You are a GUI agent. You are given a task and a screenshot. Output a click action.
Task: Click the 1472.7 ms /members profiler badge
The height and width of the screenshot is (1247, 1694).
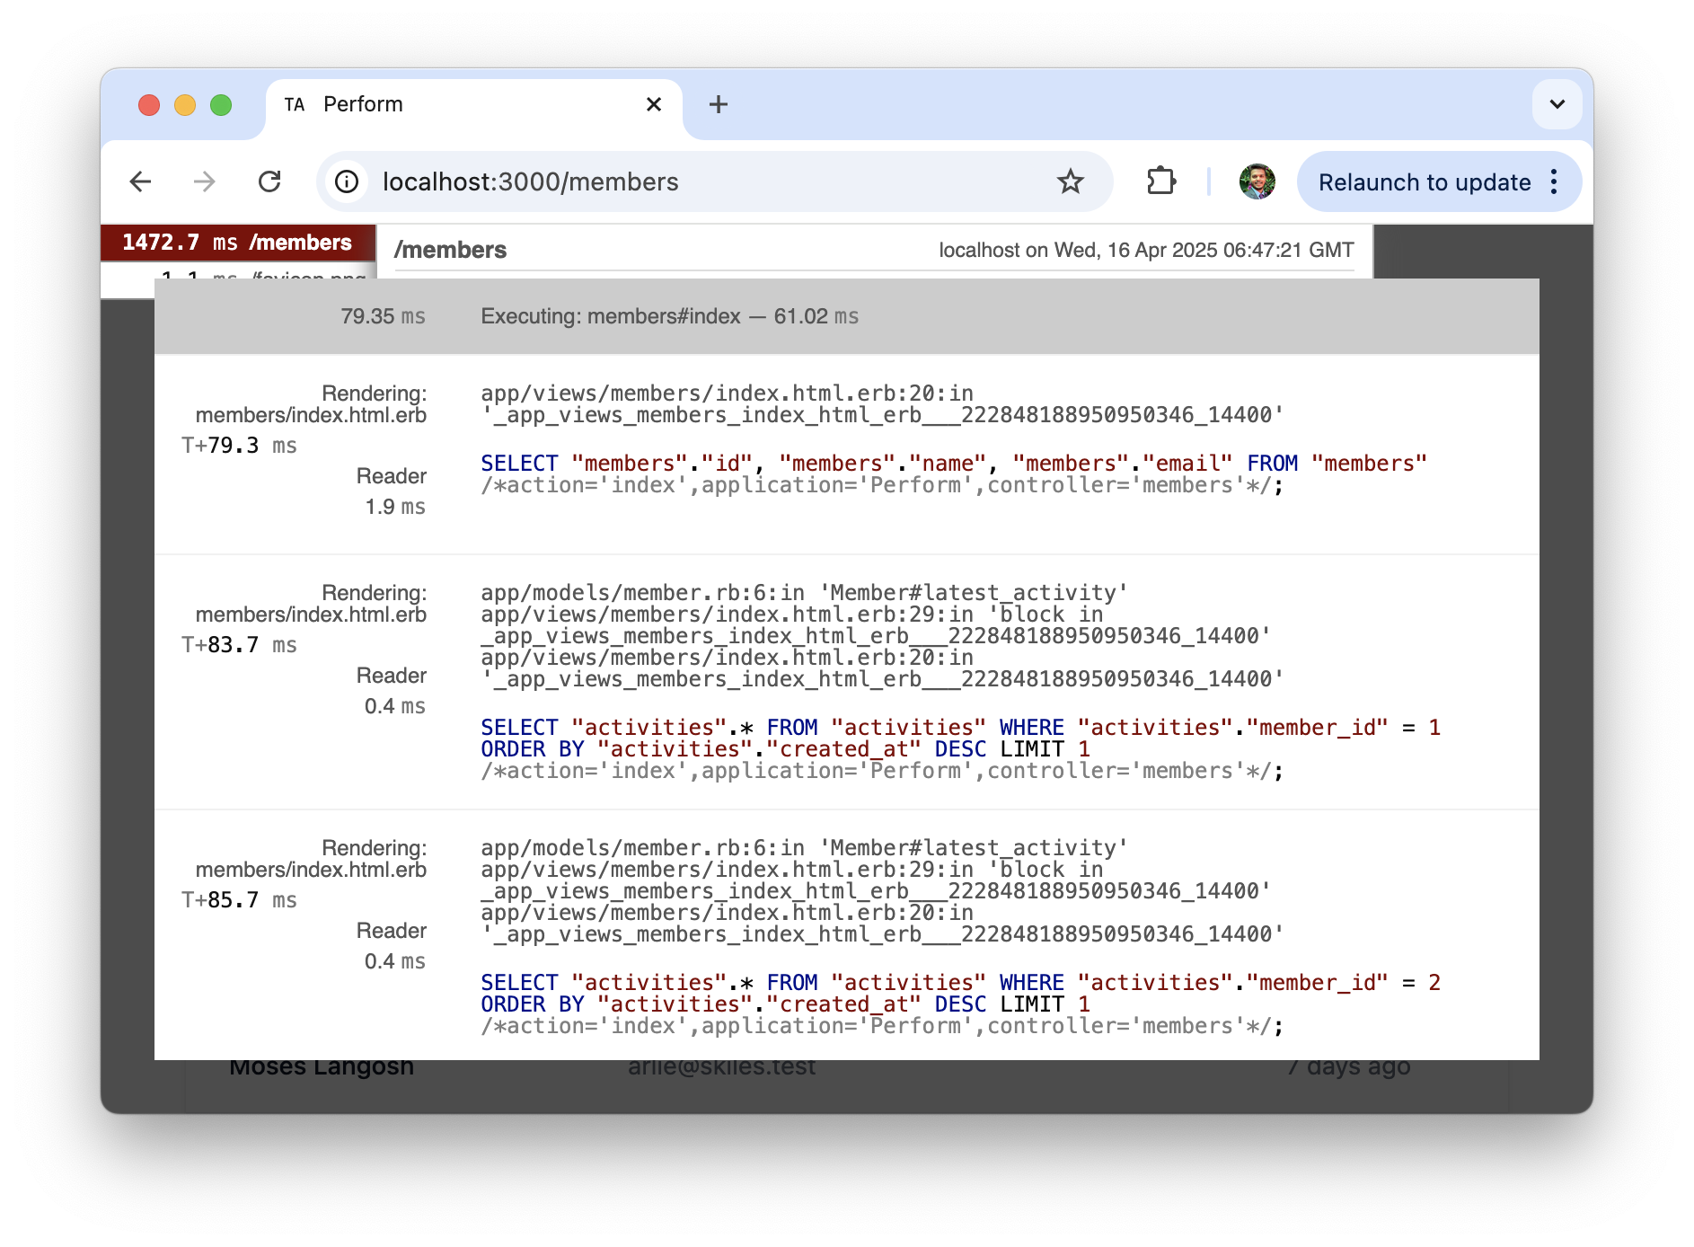(237, 242)
